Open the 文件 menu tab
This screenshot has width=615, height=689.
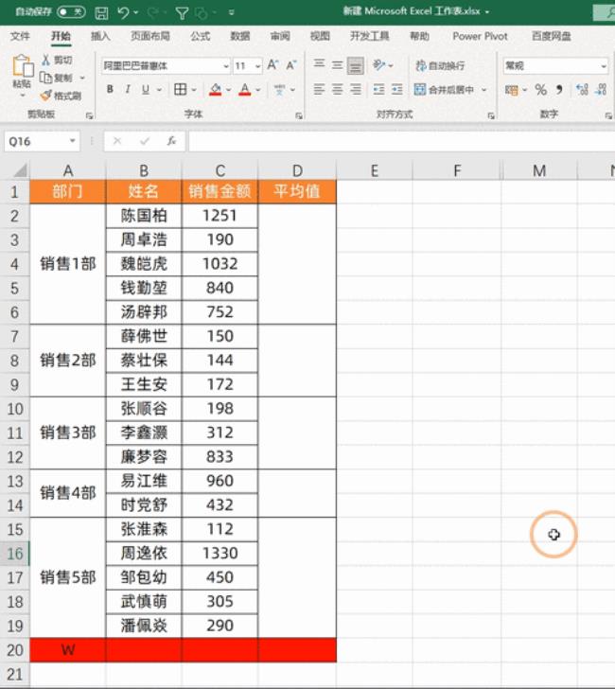point(20,36)
